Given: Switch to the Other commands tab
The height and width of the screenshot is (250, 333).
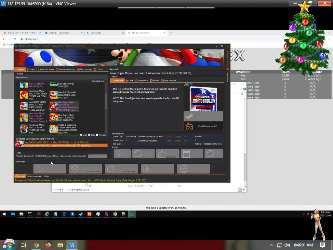Looking at the screenshot, I should pyautogui.click(x=47, y=176).
